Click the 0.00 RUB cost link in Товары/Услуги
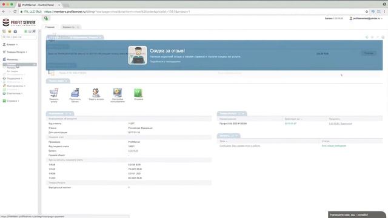This screenshot has height=218, width=388. (x=341, y=124)
